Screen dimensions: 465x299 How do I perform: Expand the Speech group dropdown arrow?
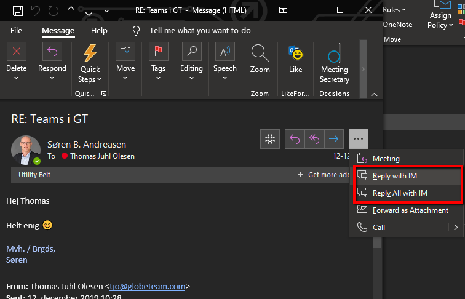point(225,78)
